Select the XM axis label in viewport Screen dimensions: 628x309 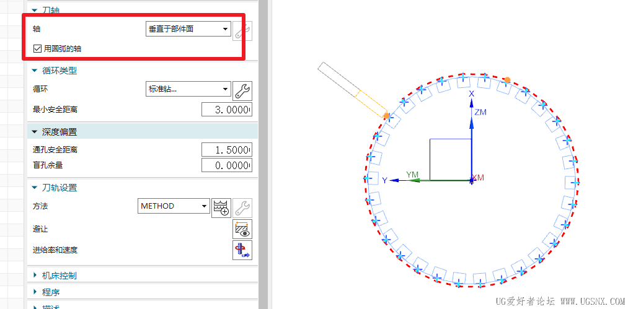point(478,177)
